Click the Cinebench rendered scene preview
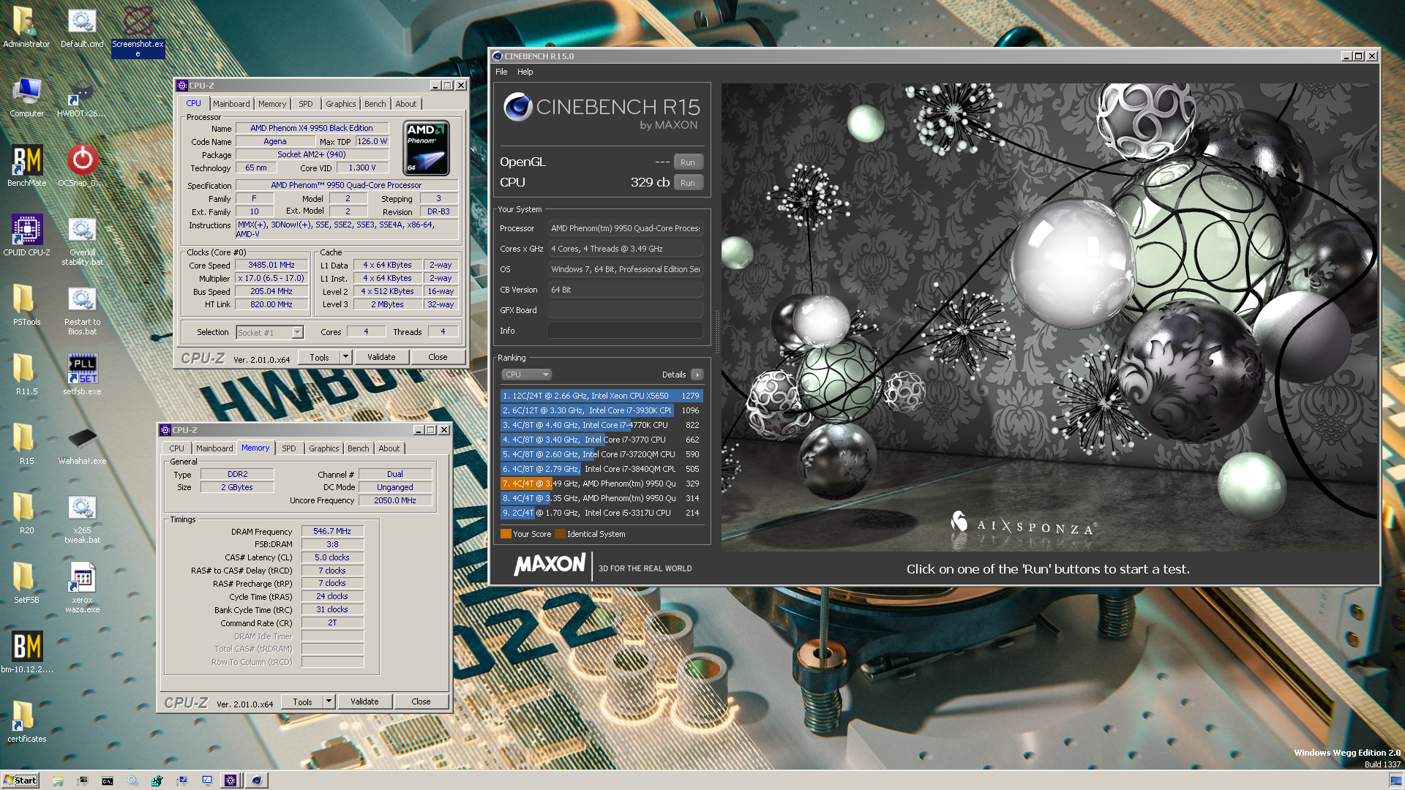 tap(1049, 317)
